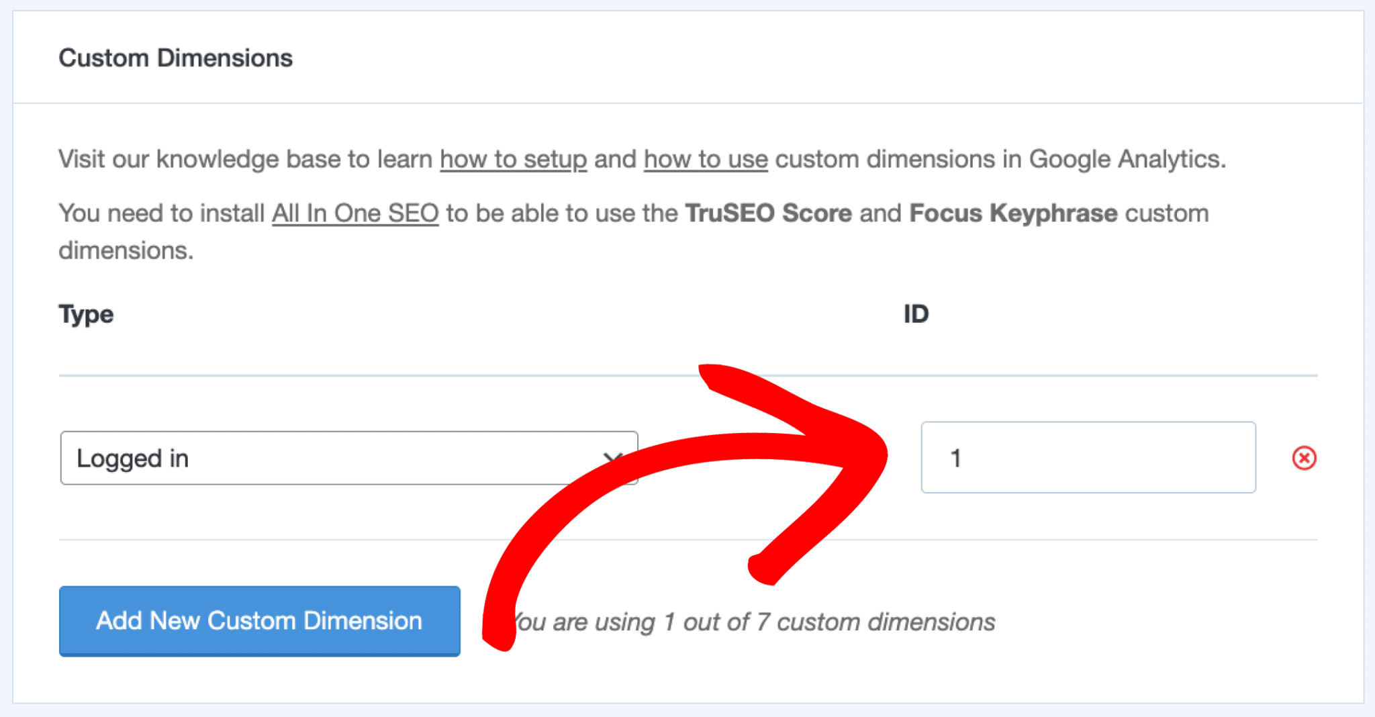This screenshot has height=717, width=1375.
Task: Select the Logged in dimension text
Action: click(x=133, y=458)
